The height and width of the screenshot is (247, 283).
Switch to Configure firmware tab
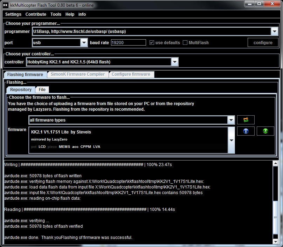pyautogui.click(x=131, y=74)
